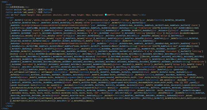Click the closing script tag

pos(10,103)
